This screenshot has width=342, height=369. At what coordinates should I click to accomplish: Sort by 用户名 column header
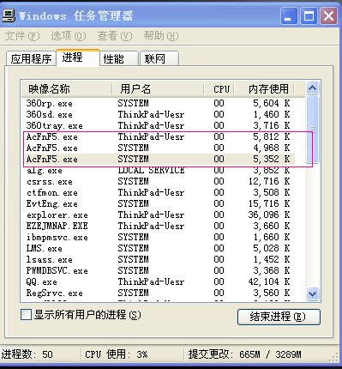(158, 89)
